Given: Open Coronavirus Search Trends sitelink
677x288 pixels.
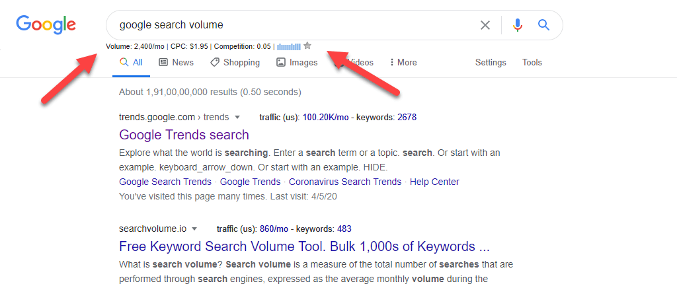Looking at the screenshot, I should point(345,182).
